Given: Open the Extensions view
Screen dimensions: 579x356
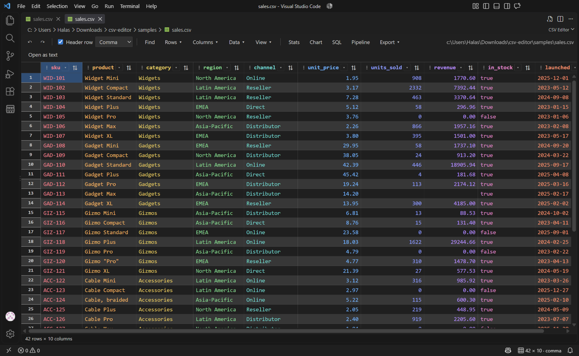Looking at the screenshot, I should click(x=10, y=91).
